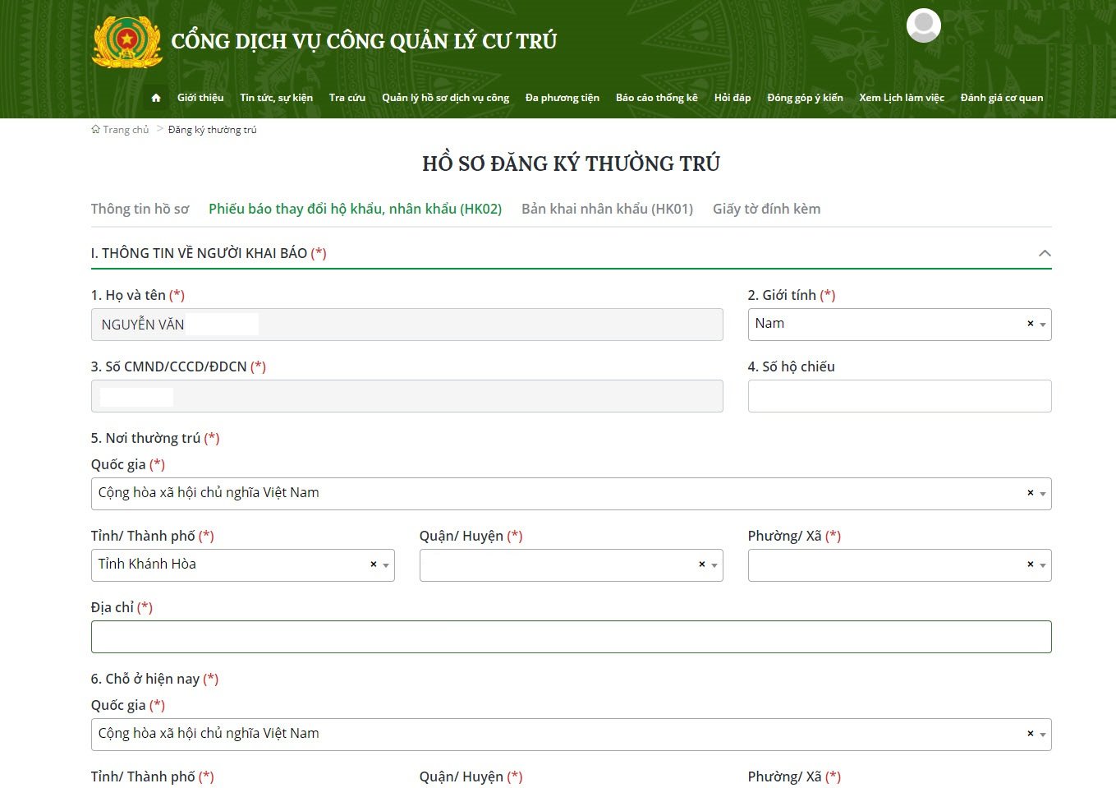Clear the Quận/Huyện field with x icon

point(701,565)
